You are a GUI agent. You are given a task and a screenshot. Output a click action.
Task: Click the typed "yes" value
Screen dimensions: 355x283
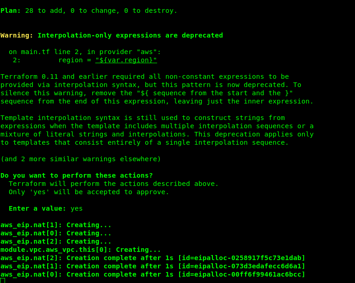[76, 208]
